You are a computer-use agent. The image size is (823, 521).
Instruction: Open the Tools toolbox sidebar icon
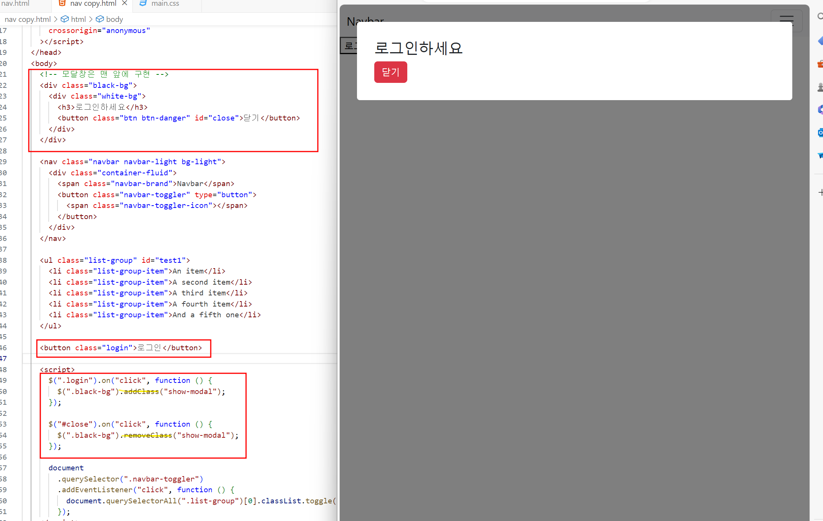pos(820,64)
